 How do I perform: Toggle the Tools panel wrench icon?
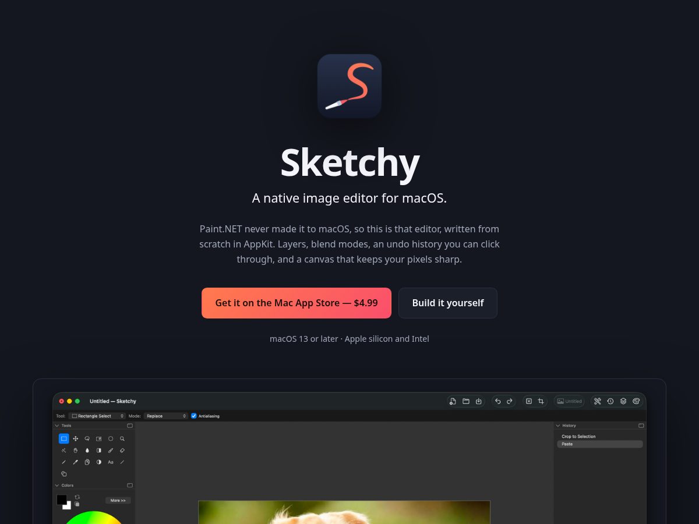coord(598,401)
